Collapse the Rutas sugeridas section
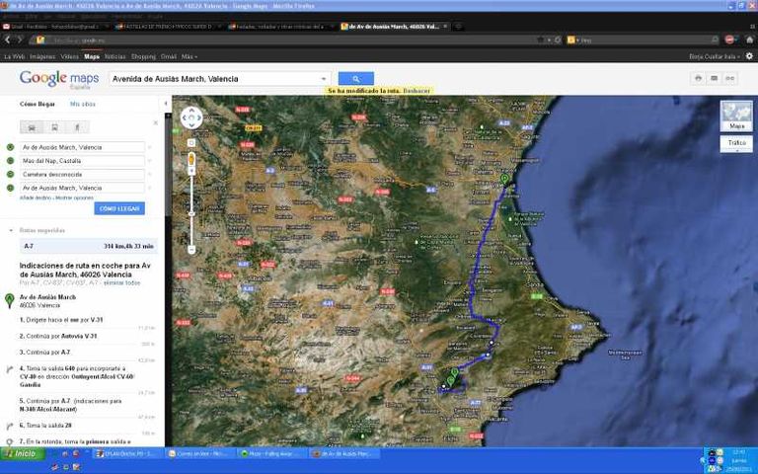The image size is (758, 474). pos(11,230)
